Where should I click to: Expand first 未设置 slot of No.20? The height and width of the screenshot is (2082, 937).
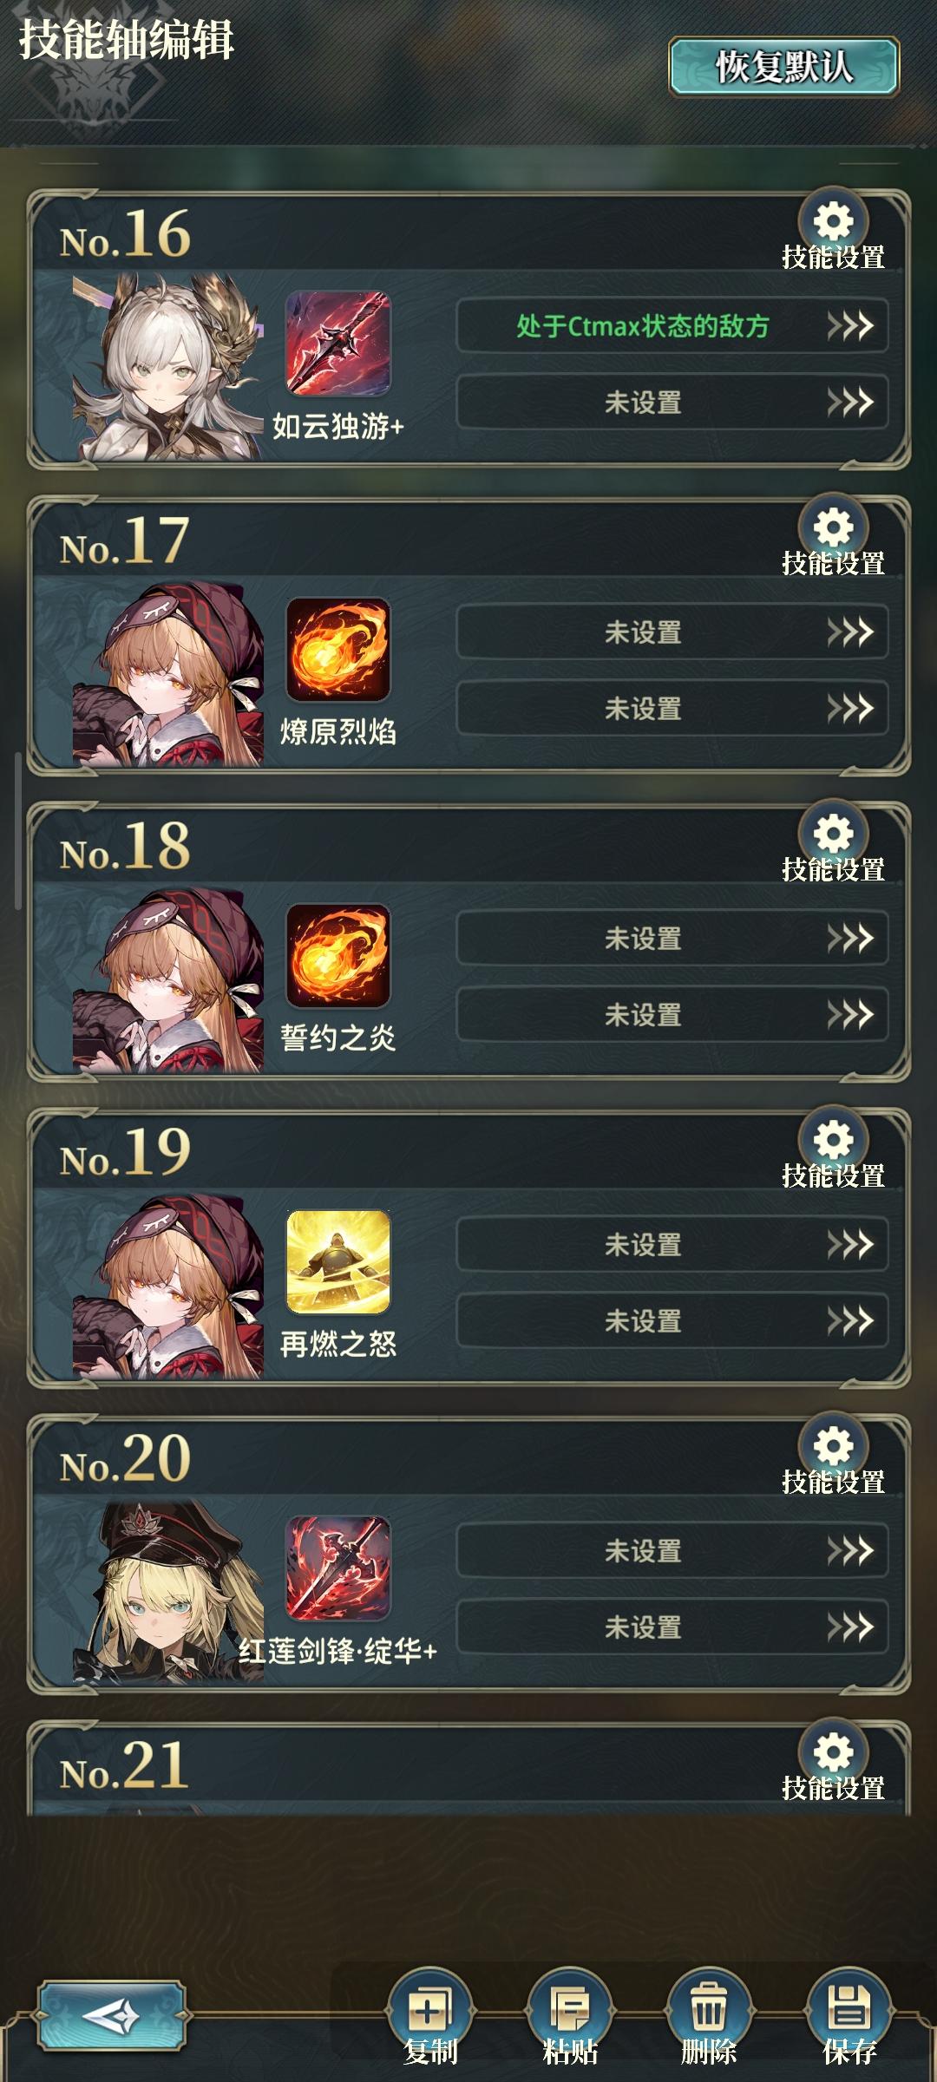coord(672,1551)
